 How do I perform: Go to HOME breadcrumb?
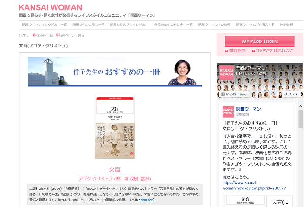pyautogui.click(x=24, y=35)
